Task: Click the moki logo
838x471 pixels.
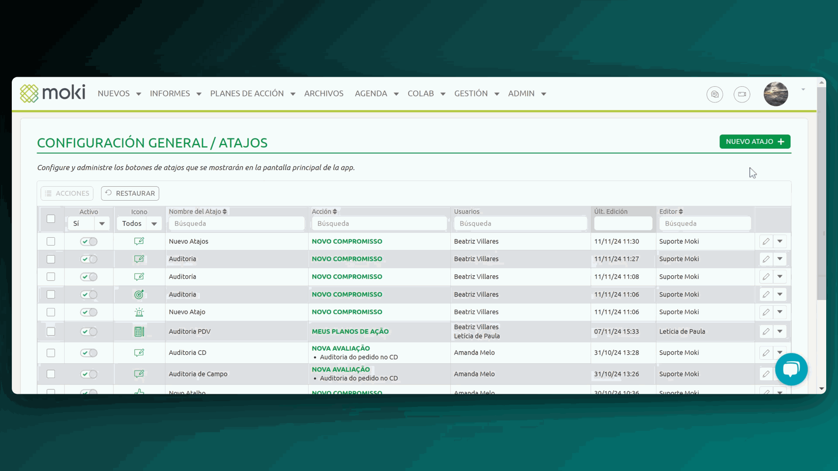Action: pyautogui.click(x=53, y=93)
